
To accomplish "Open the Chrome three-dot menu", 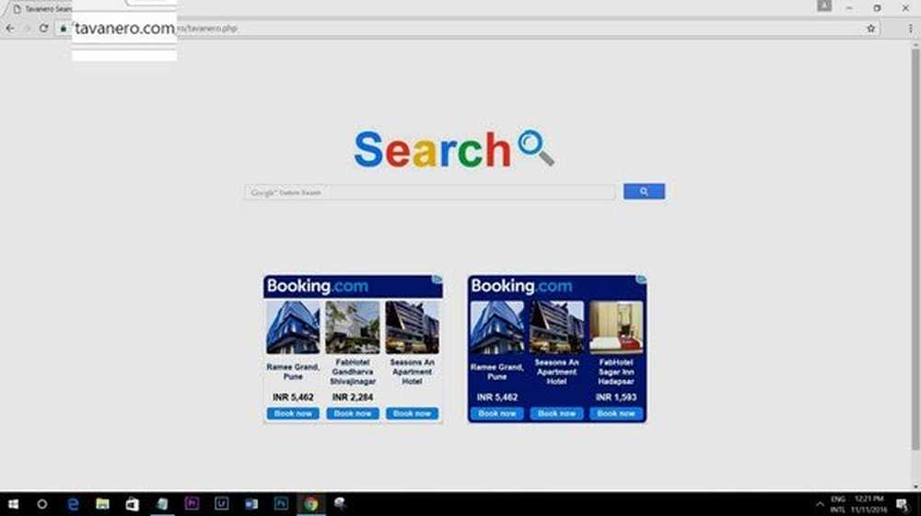I will click(911, 29).
